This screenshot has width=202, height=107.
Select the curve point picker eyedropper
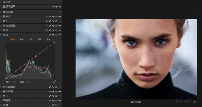coord(54,82)
